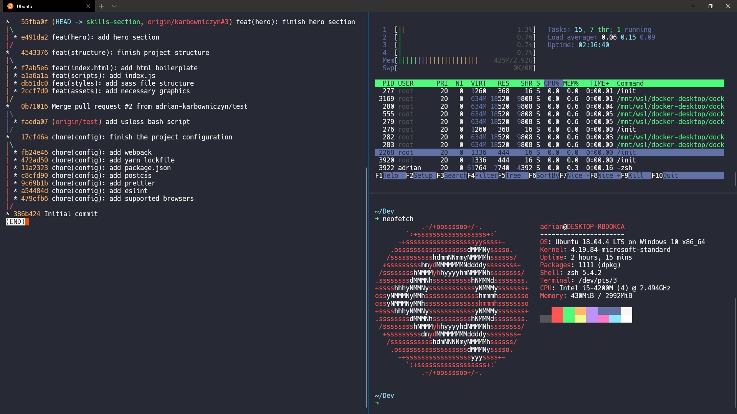Click the red color block in neofetch palette
This screenshot has width=737, height=414.
coord(557,315)
